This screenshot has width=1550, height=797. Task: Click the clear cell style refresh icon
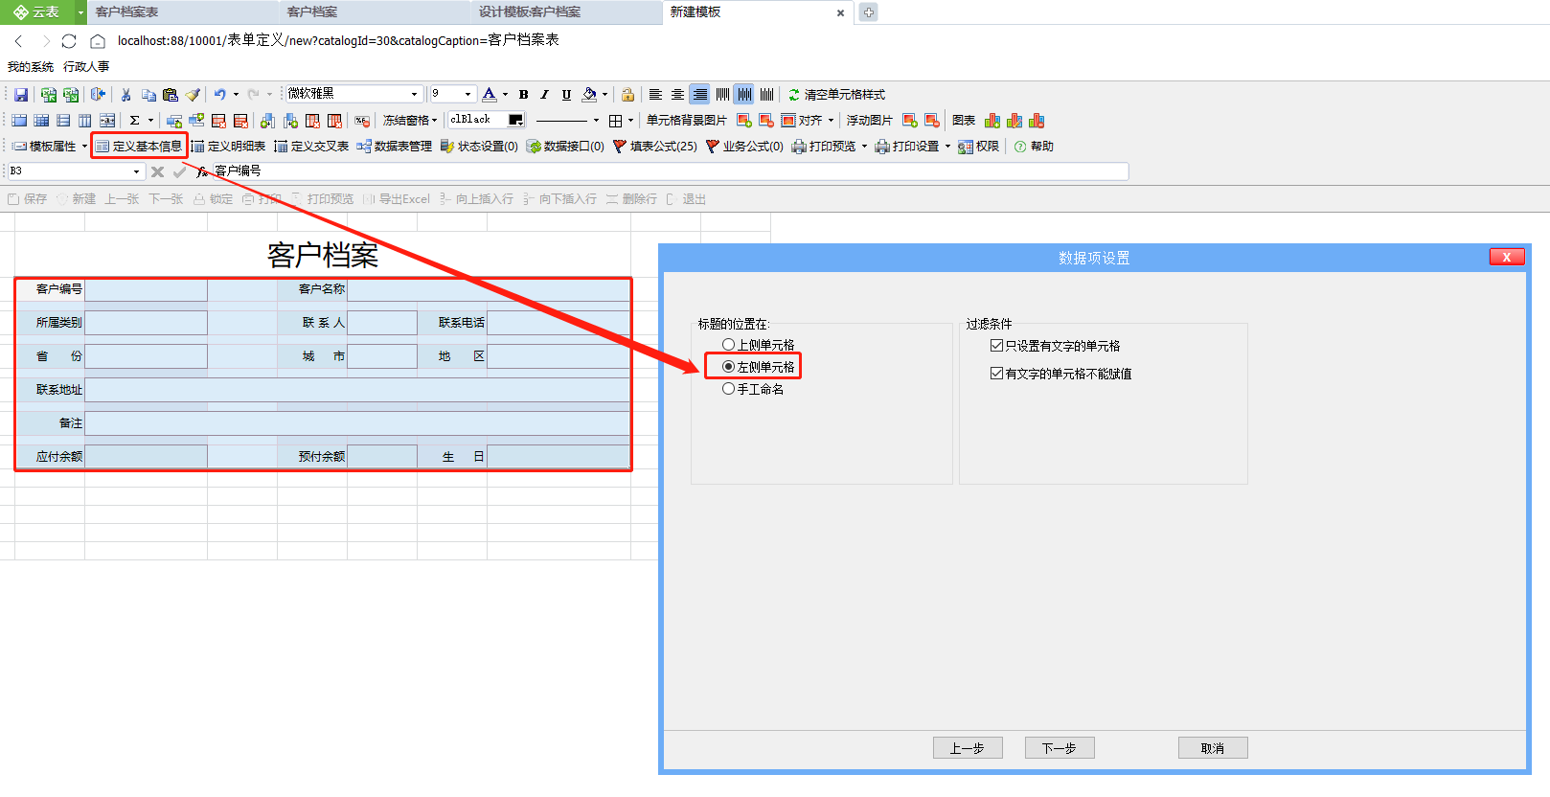[794, 94]
